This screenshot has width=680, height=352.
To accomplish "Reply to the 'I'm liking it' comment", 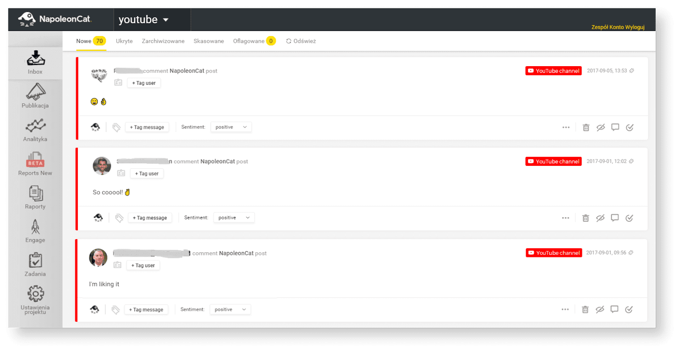I will pyautogui.click(x=614, y=310).
